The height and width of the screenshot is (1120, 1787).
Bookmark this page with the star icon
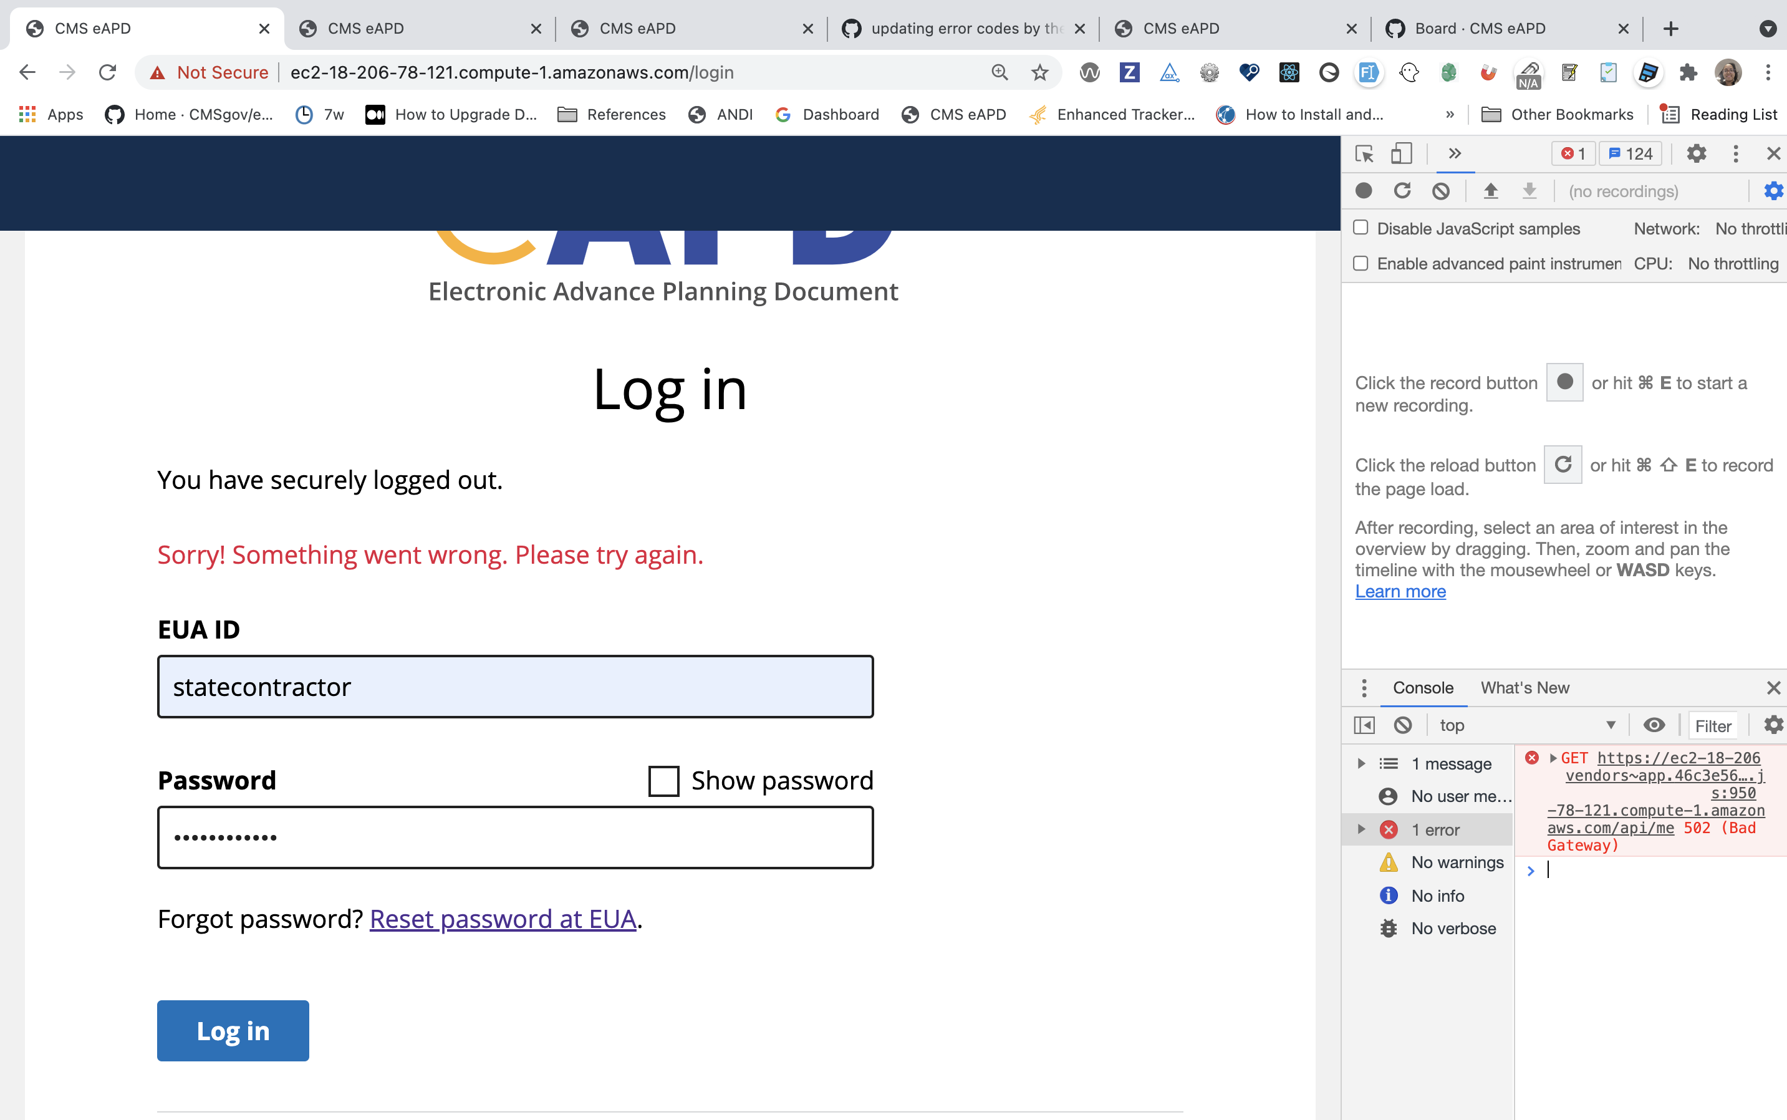tap(1040, 72)
